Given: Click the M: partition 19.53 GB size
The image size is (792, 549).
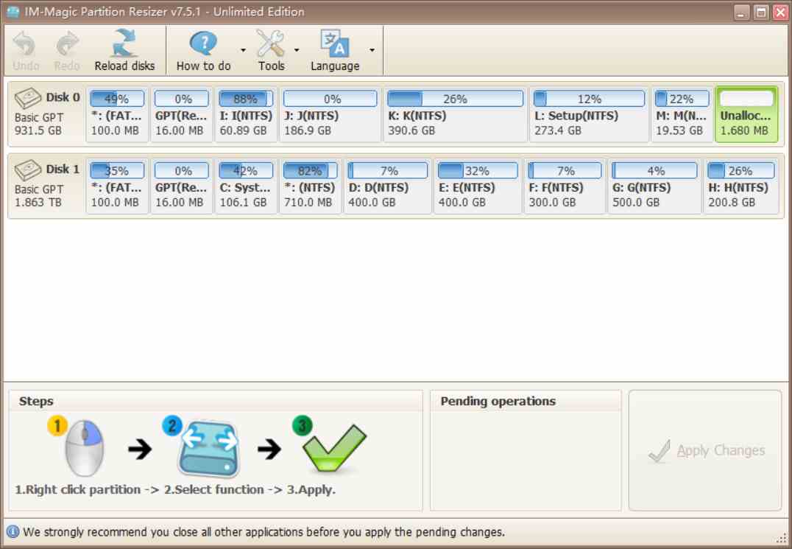Looking at the screenshot, I should tap(679, 130).
